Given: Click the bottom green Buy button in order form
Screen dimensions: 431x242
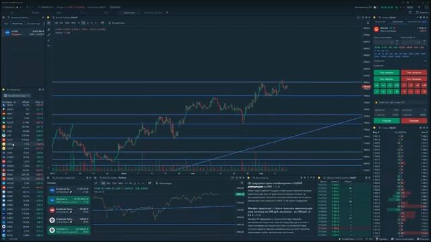Looking at the screenshot, I should click(x=387, y=121).
